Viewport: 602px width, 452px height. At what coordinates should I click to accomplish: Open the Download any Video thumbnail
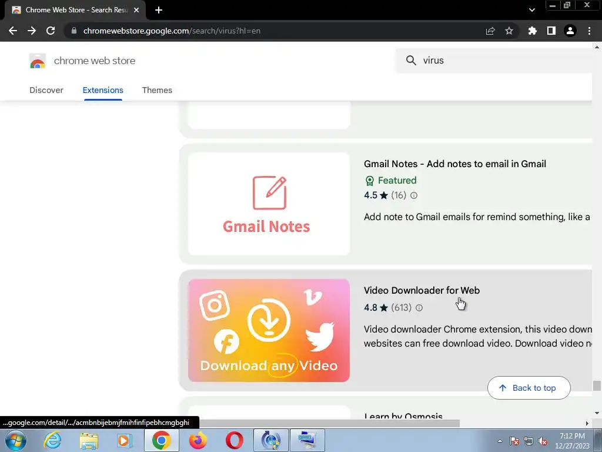point(269,331)
